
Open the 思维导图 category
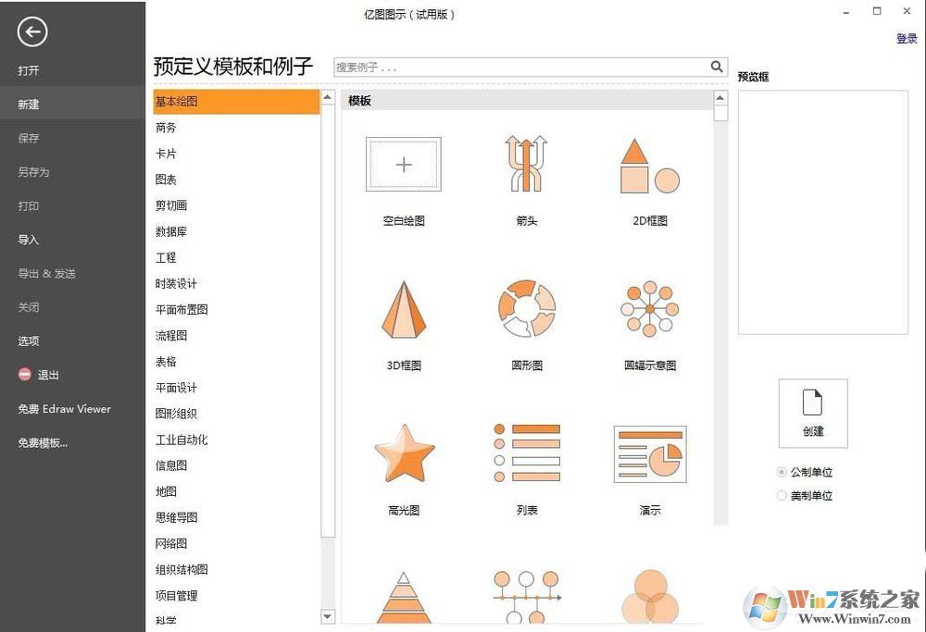click(x=177, y=517)
